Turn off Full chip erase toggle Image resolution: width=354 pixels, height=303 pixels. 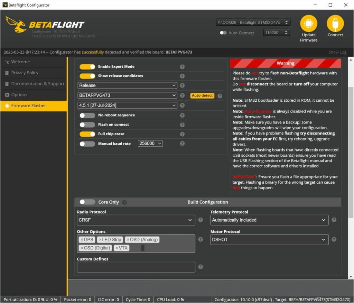(87, 134)
